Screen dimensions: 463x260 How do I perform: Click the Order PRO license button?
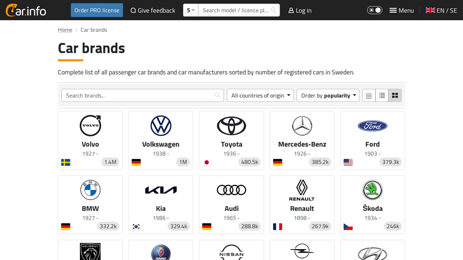click(x=97, y=10)
